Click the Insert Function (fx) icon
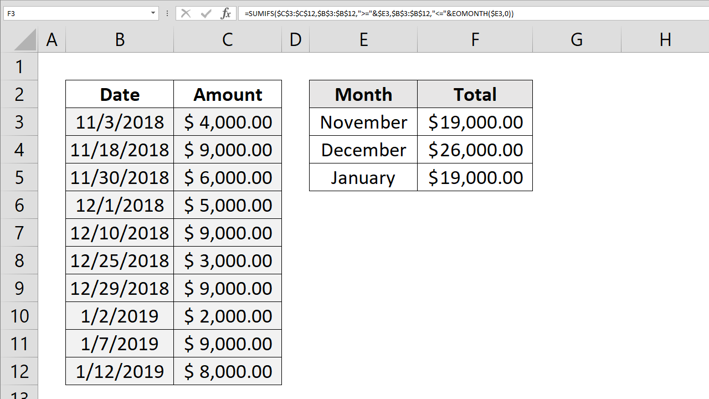The image size is (709, 399). pyautogui.click(x=225, y=13)
